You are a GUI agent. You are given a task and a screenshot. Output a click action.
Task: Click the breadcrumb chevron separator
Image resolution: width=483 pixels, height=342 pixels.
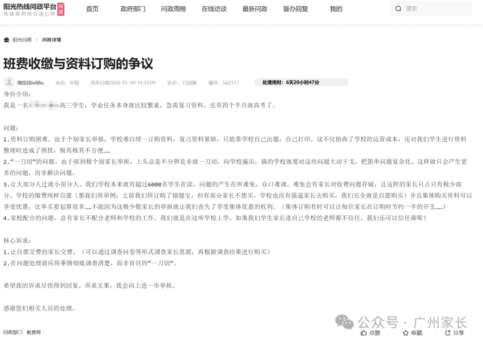(x=37, y=40)
